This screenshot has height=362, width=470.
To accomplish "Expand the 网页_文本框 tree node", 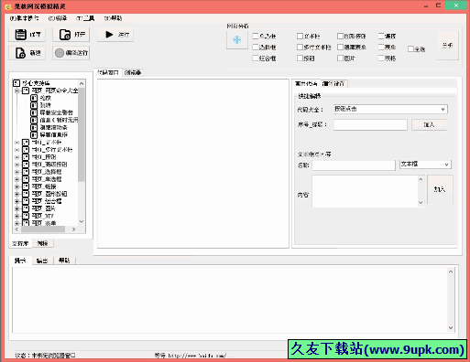I will (17, 143).
